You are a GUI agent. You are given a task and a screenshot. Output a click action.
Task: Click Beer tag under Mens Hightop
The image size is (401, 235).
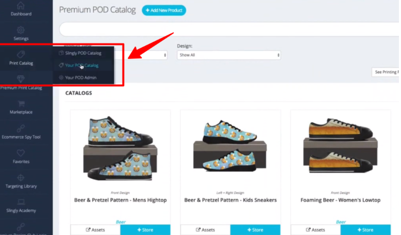pos(121,222)
